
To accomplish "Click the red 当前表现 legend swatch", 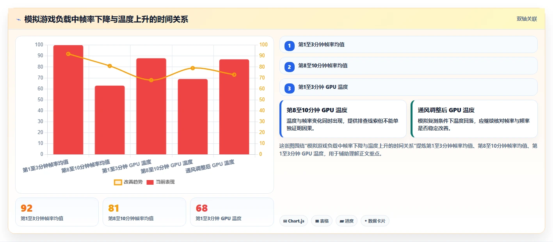I will [150, 182].
